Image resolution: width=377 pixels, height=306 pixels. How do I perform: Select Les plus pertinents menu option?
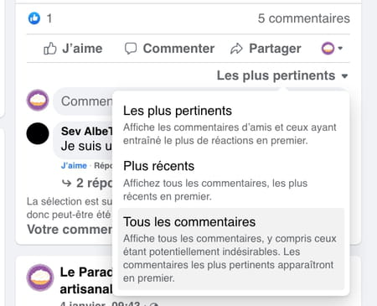tap(231, 125)
